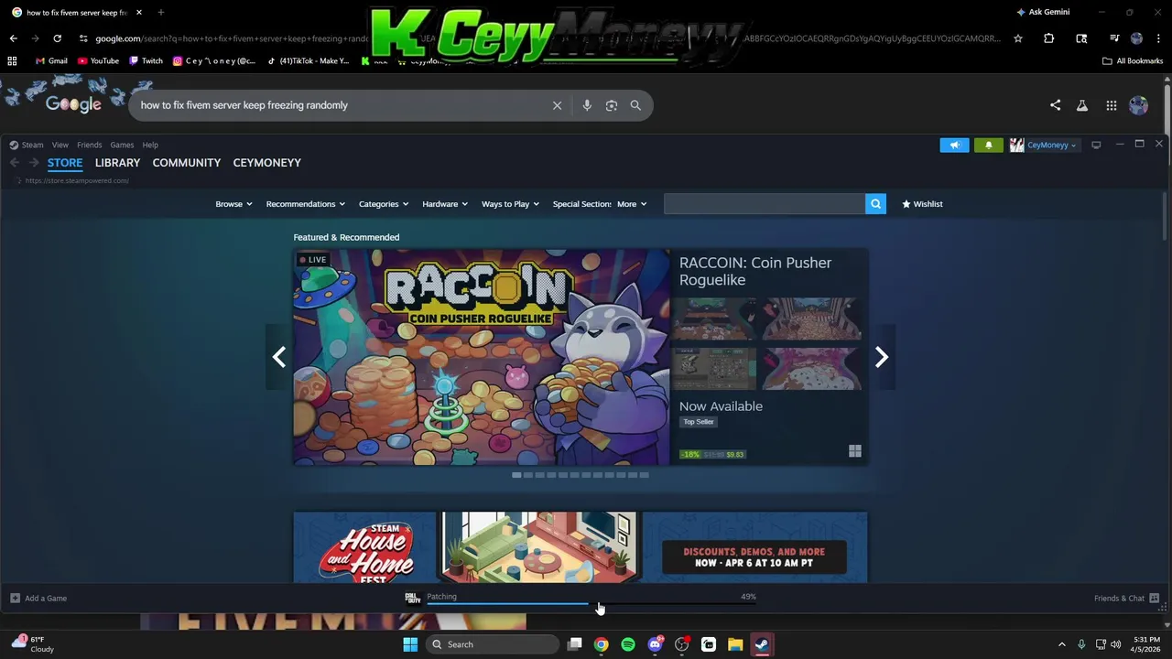Start Google voice search microphone
The height and width of the screenshot is (659, 1172).
pyautogui.click(x=587, y=105)
